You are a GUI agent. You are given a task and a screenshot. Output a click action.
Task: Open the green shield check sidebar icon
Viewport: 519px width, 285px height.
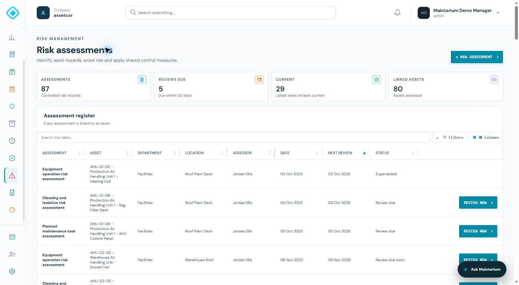[x=12, y=158]
